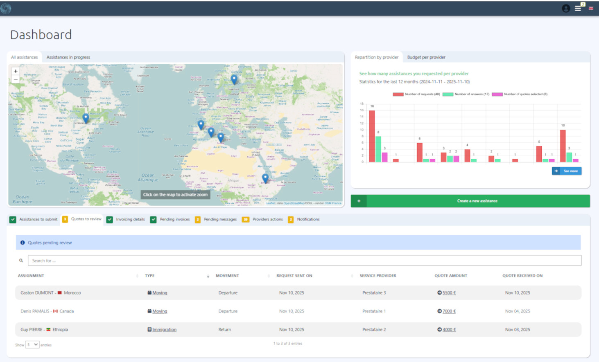Open the user profile icon
The height and width of the screenshot is (362, 599).
click(566, 9)
